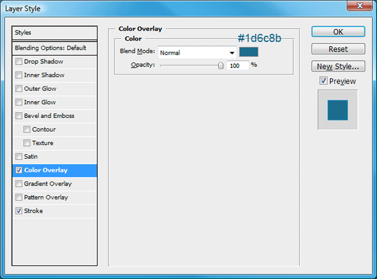The width and height of the screenshot is (377, 279).
Task: Toggle the Preview checkbox
Action: click(324, 81)
